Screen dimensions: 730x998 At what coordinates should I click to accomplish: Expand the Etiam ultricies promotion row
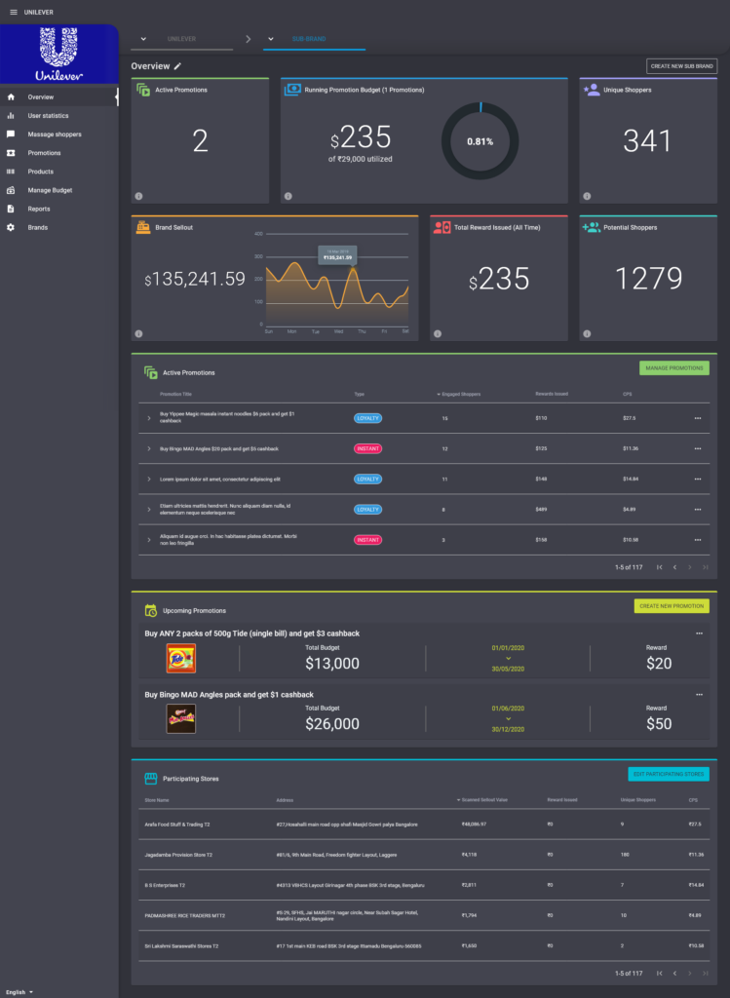tap(149, 510)
